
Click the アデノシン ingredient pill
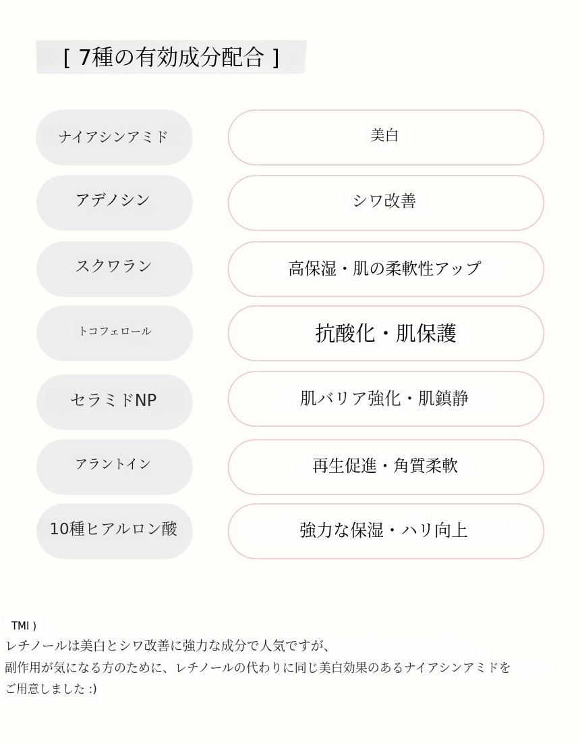coord(114,202)
